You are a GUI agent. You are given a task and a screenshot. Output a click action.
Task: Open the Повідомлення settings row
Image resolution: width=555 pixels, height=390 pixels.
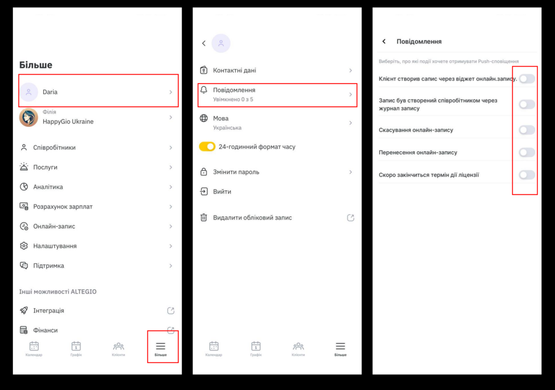point(277,94)
